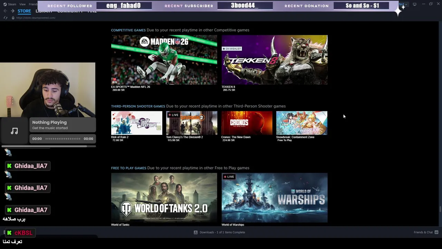Open the FREE TO PLAY GAMES link

pos(128,168)
